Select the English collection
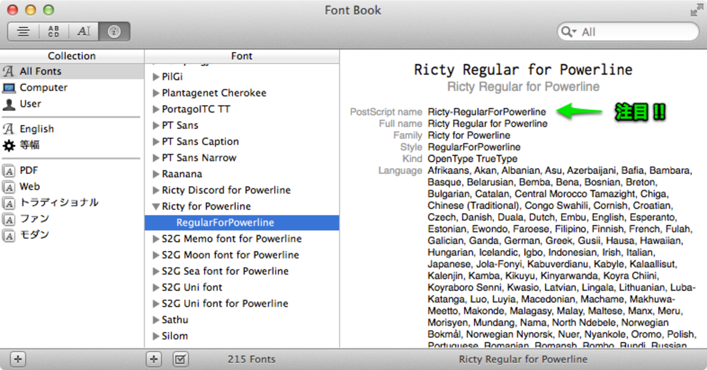This screenshot has height=370, width=707. tap(72, 129)
